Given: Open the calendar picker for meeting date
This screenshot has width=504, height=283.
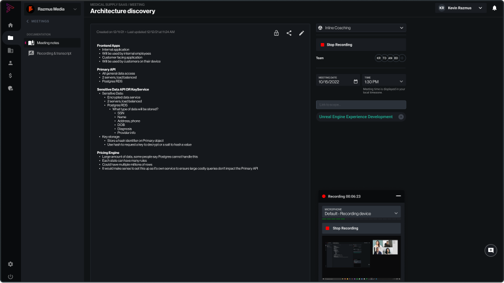Looking at the screenshot, I should 355,81.
